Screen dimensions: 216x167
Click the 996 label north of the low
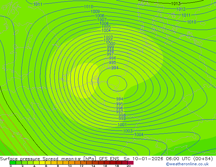pyautogui.click(x=112, y=58)
